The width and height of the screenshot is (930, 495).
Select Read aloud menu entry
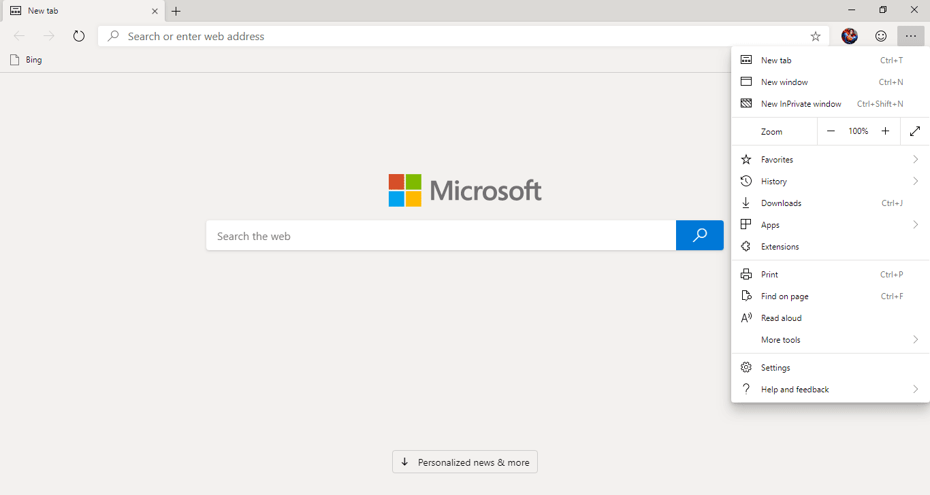click(x=830, y=318)
